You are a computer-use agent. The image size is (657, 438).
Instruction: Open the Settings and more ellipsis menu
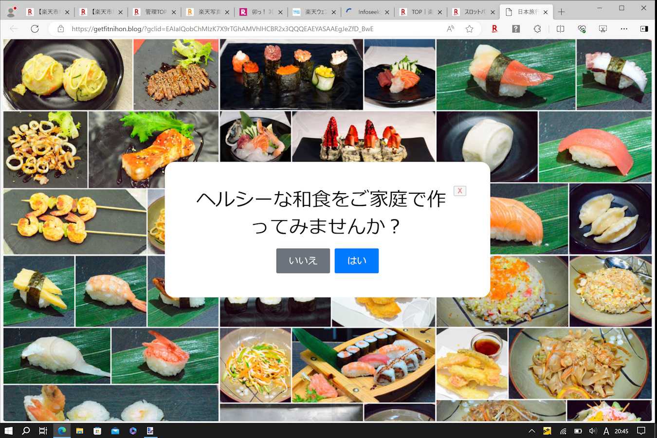[x=624, y=29]
